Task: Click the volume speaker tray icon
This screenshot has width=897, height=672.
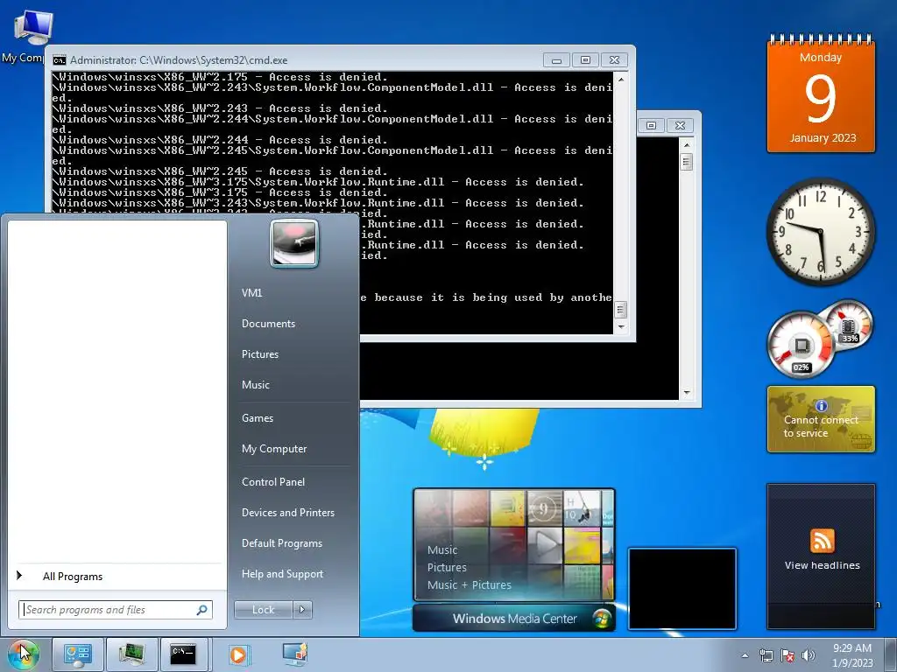Action: (809, 655)
